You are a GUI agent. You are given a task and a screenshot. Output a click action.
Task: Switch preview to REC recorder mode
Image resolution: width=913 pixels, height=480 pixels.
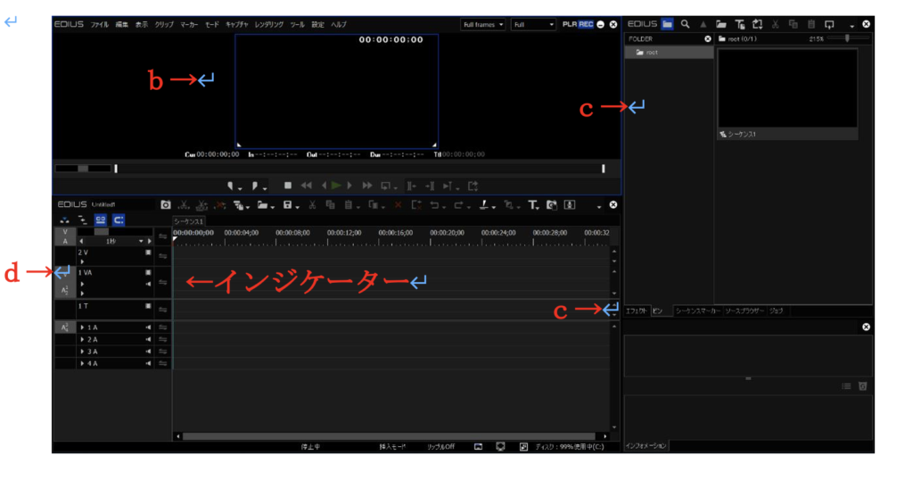point(586,24)
